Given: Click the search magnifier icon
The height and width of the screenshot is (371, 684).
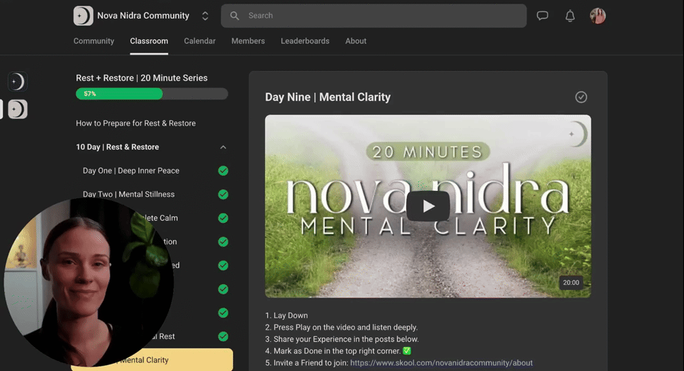Looking at the screenshot, I should coord(234,16).
